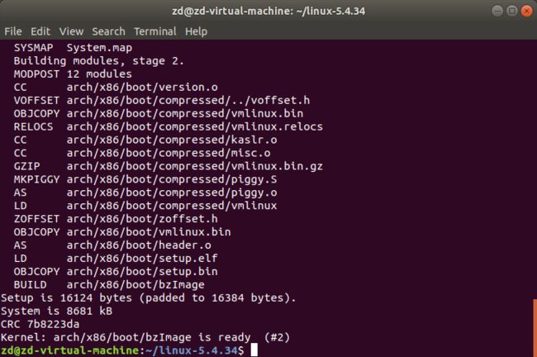Viewport: 537px width, 357px height.
Task: Click the 'compressed/misc.o' line
Action: pos(142,153)
